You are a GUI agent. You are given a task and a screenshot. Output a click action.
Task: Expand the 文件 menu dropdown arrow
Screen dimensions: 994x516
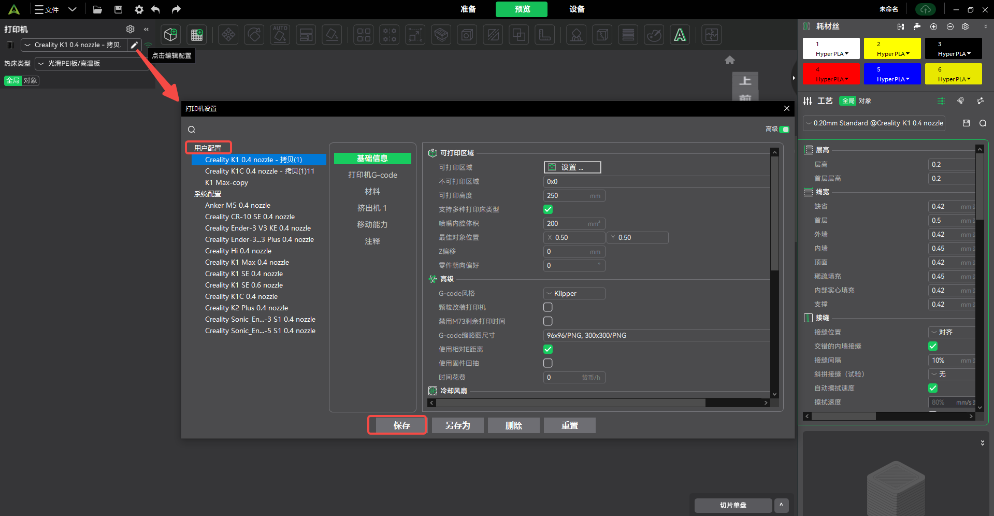click(73, 9)
